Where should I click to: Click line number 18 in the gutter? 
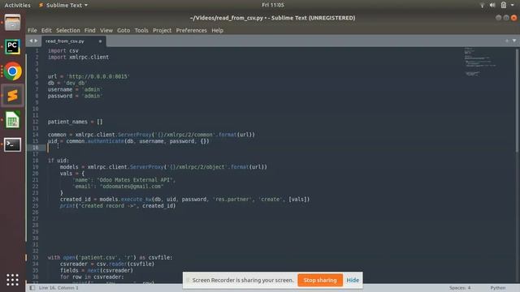point(35,161)
